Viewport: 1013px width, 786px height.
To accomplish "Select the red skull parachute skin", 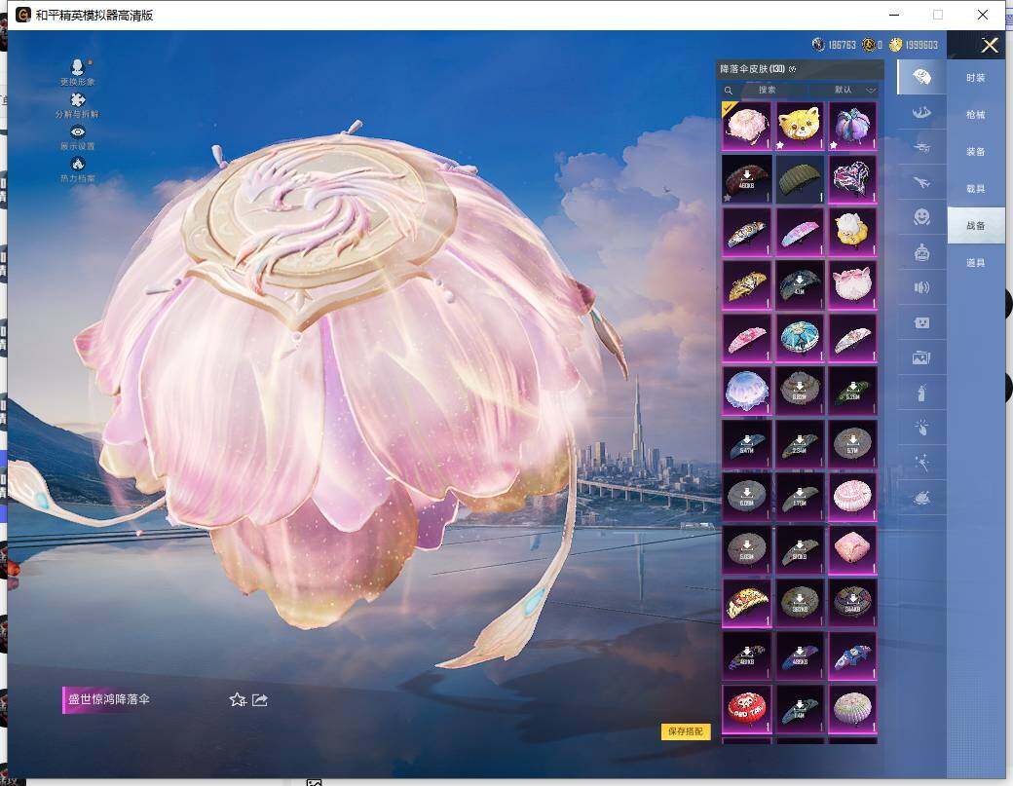I will click(747, 709).
